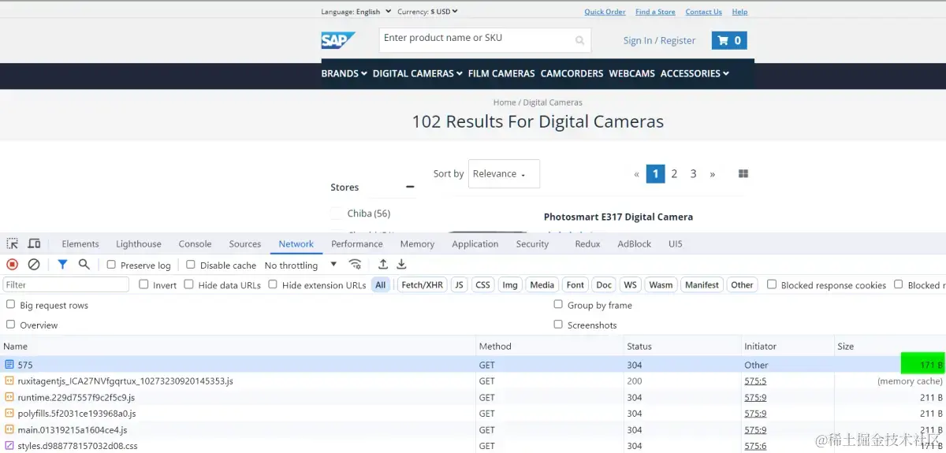
Task: Check Hide extension URLs
Action: 273,284
